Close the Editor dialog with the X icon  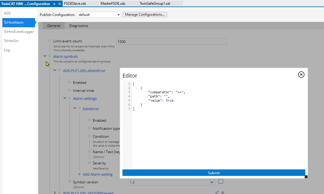click(x=301, y=74)
